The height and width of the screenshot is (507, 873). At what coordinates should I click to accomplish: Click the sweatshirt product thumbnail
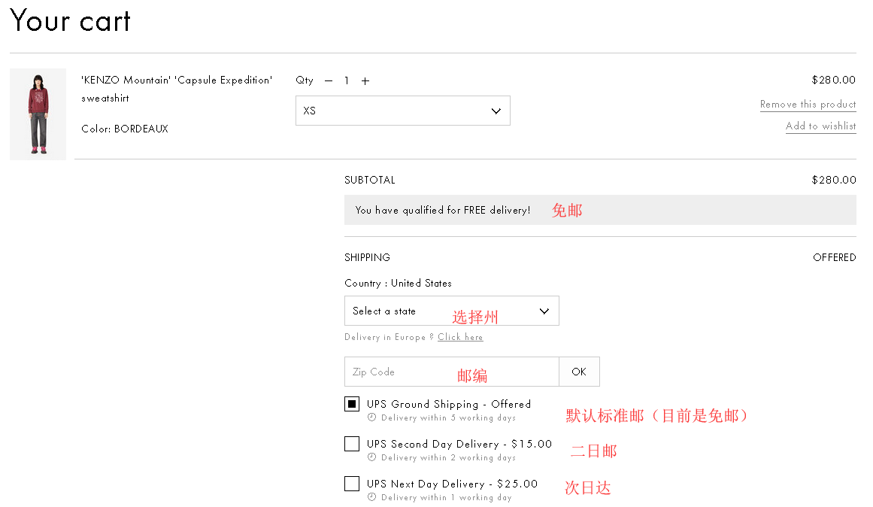[38, 114]
